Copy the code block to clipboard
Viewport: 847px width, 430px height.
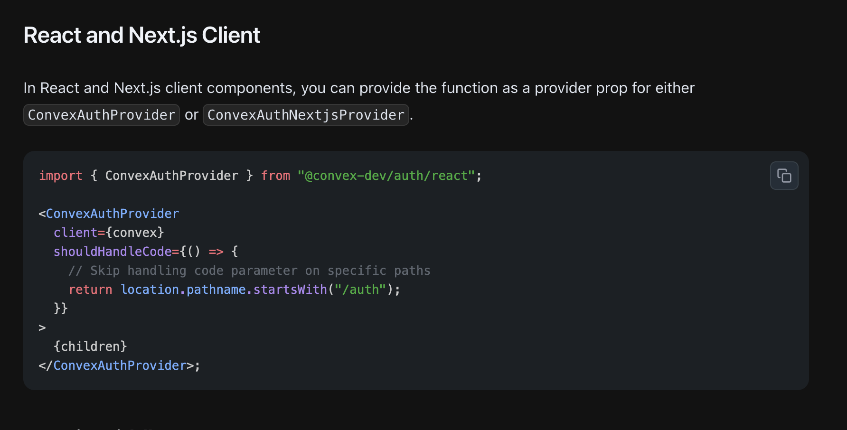[x=784, y=176]
